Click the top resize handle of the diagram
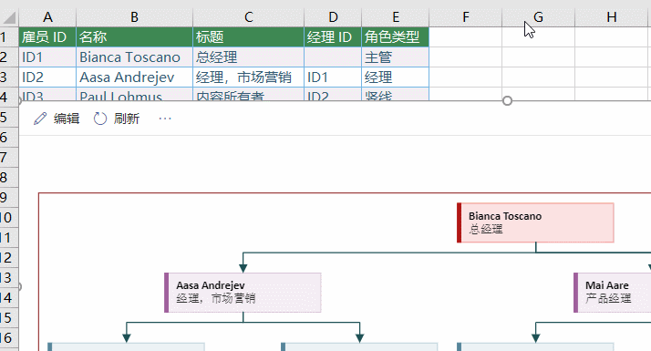 click(x=507, y=100)
